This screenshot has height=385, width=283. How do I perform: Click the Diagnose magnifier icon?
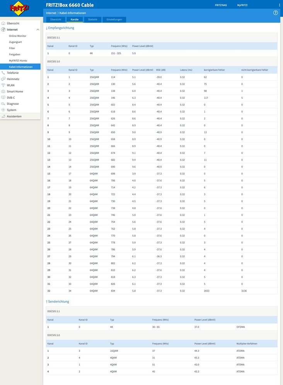[x=3, y=104]
